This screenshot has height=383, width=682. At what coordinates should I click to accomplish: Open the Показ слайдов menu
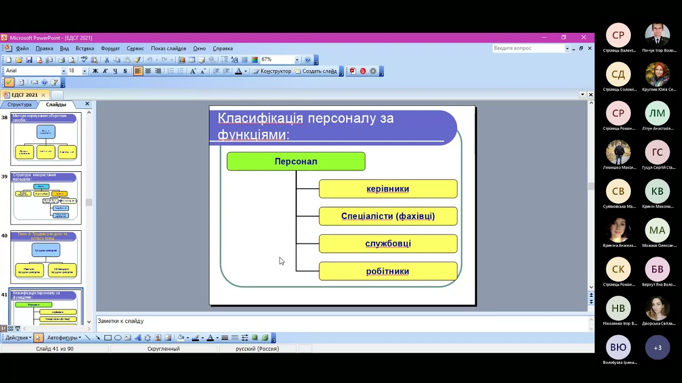tap(168, 48)
